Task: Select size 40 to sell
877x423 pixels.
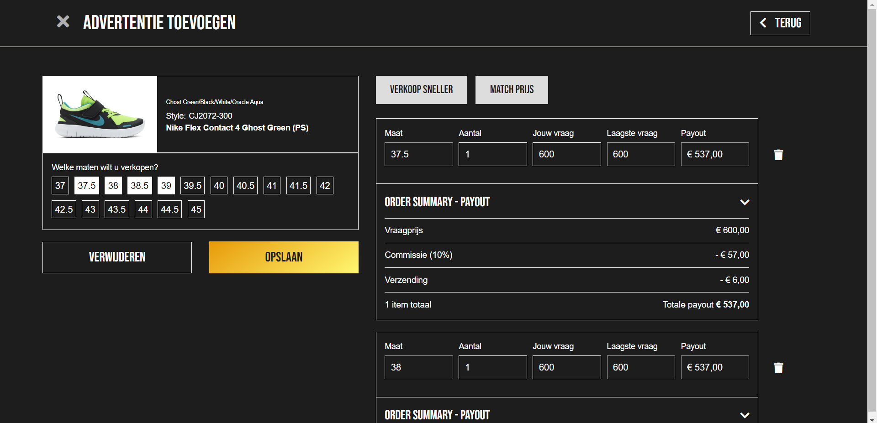Action: pos(219,186)
